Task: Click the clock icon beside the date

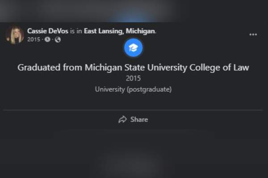Action: point(47,40)
